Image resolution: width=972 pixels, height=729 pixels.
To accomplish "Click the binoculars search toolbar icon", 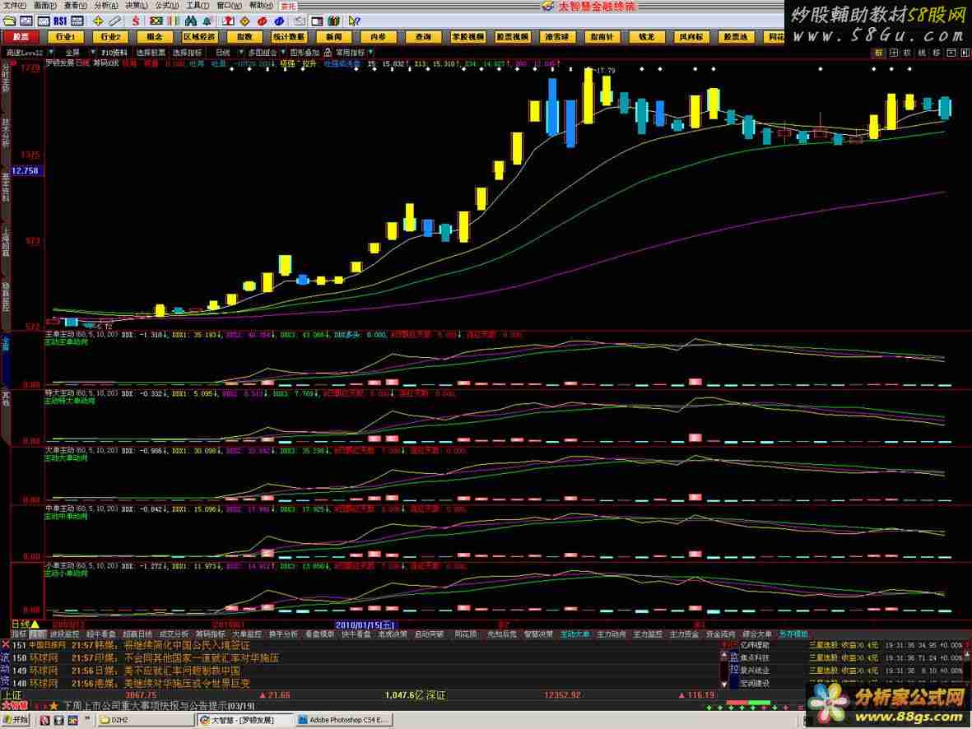I will (190, 21).
